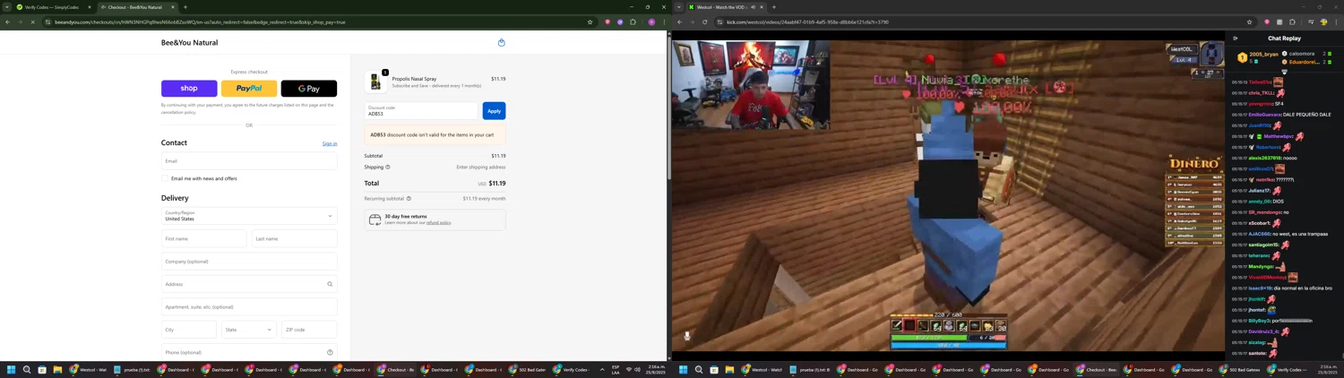The image size is (1344, 378).
Task: Click the chat username AJAC650
Action: (1259, 234)
